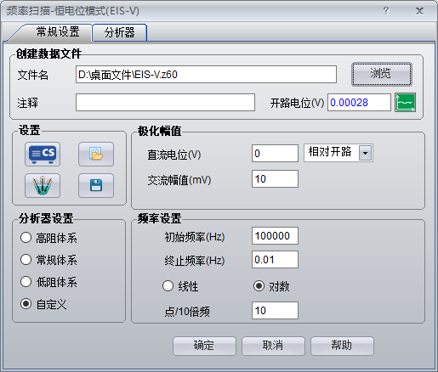Switch to the 分析器 tab
This screenshot has height=372, width=438.
tap(120, 32)
